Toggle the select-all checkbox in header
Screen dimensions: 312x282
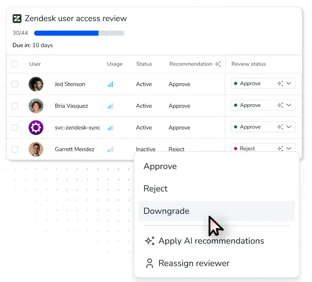point(15,64)
